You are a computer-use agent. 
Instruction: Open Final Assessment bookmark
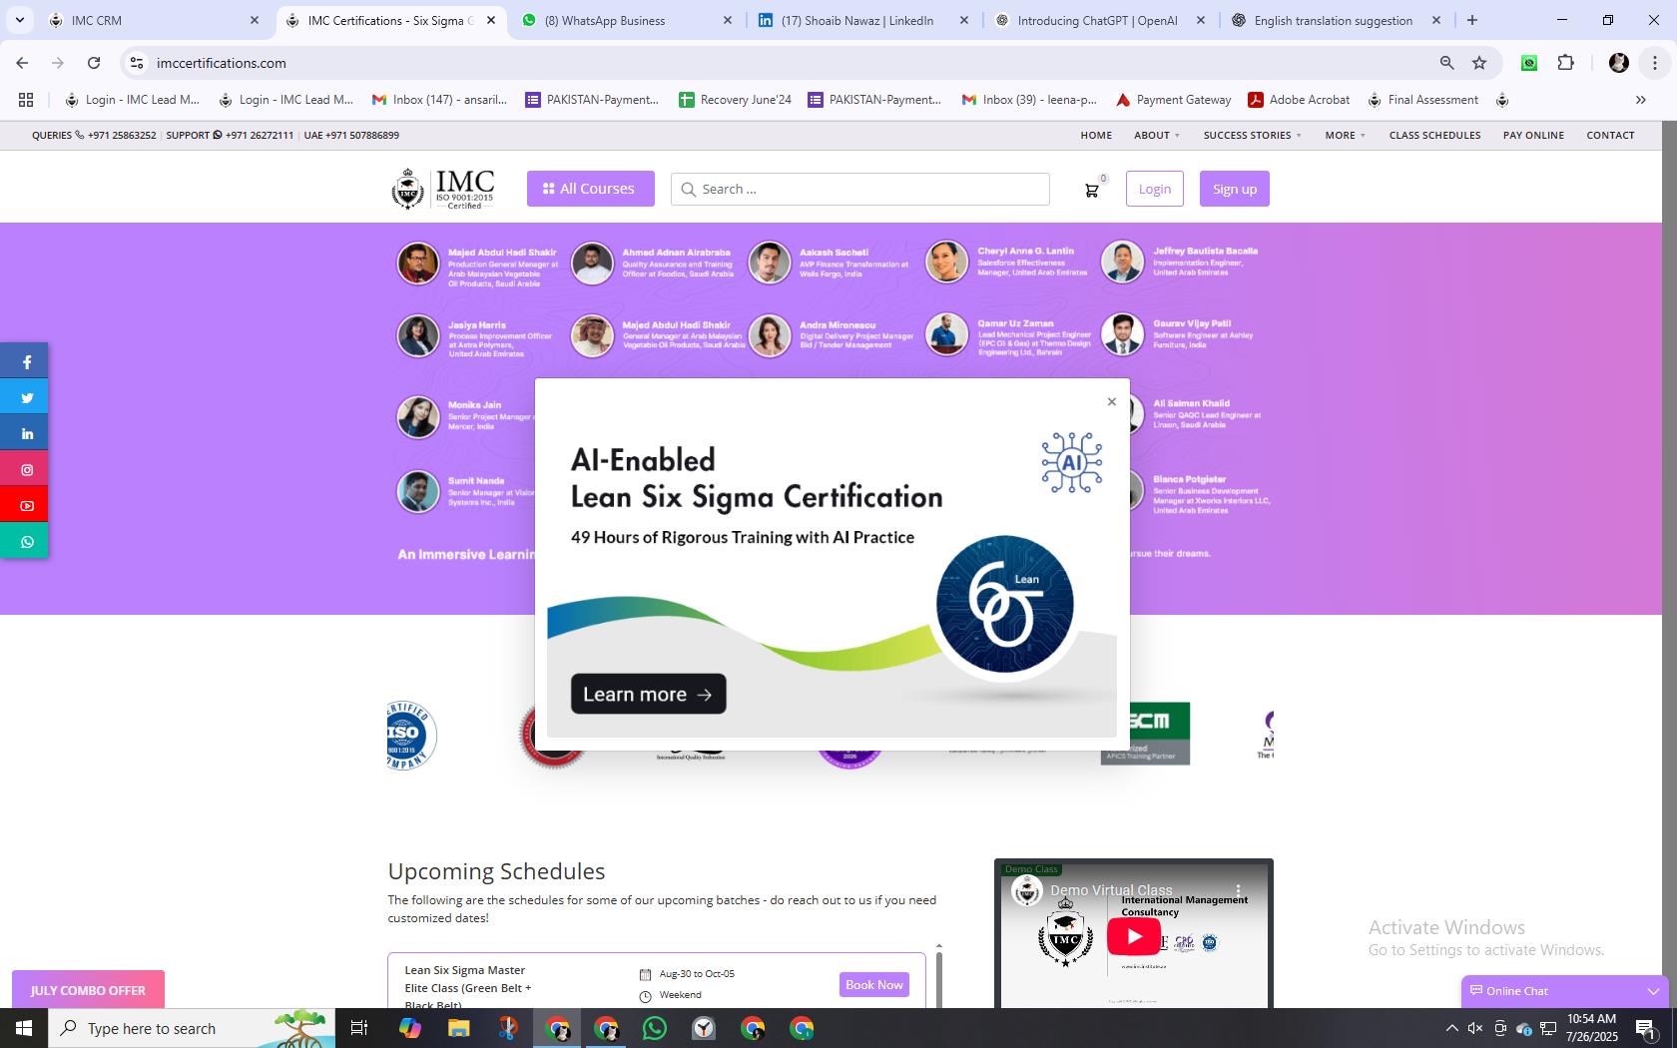pos(1422,100)
